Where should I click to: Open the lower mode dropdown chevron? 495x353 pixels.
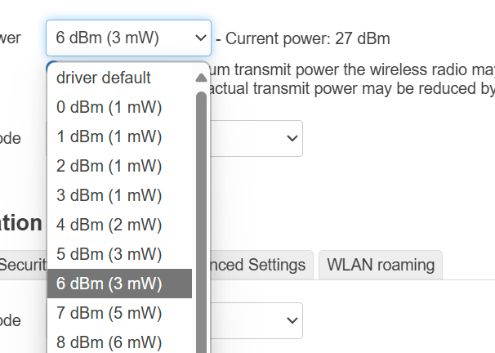click(x=292, y=320)
